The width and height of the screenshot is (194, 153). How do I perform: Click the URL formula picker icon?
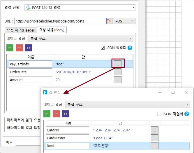(x=109, y=21)
